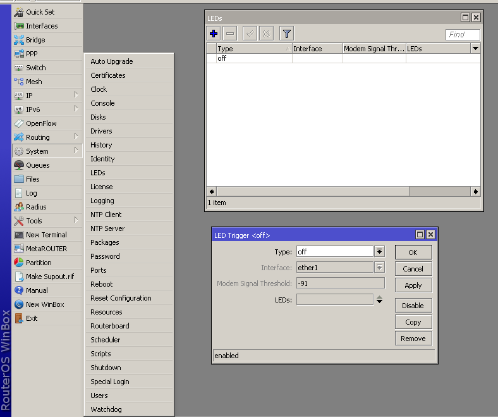Expand the LEDs window column selector dropdown
Screen dimensions: 498x417
[475, 48]
